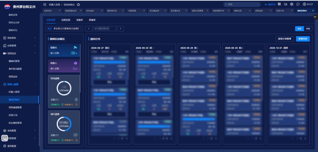318x152 pixels.
Task: Open 同环比分析 in sidebar
Action: 14,23
